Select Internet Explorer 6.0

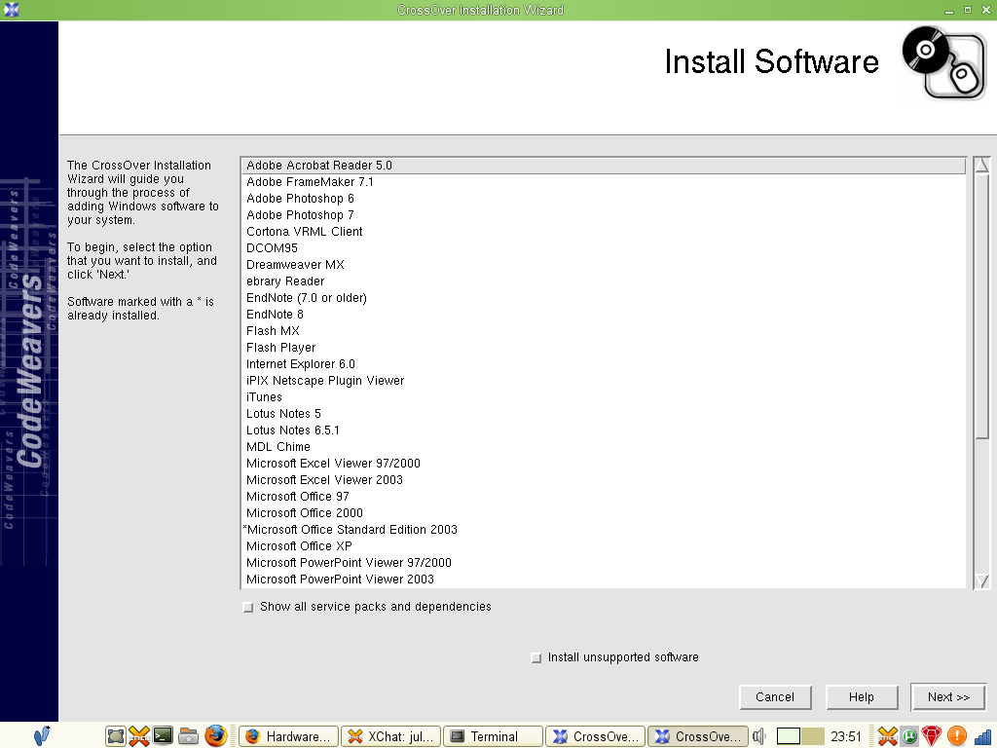(604, 364)
